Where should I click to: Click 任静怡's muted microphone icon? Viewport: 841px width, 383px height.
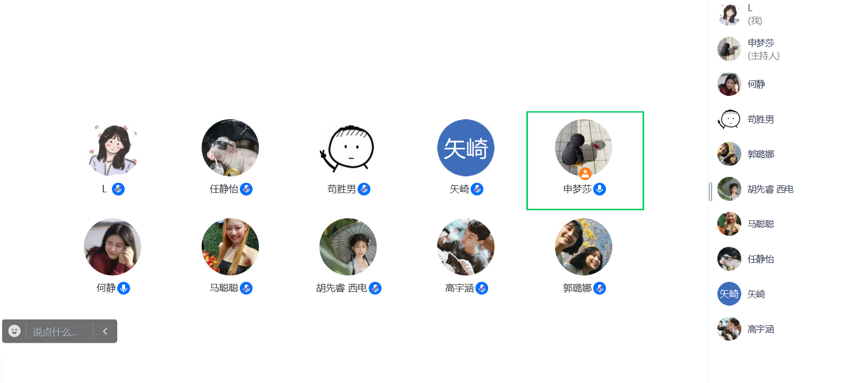click(246, 189)
